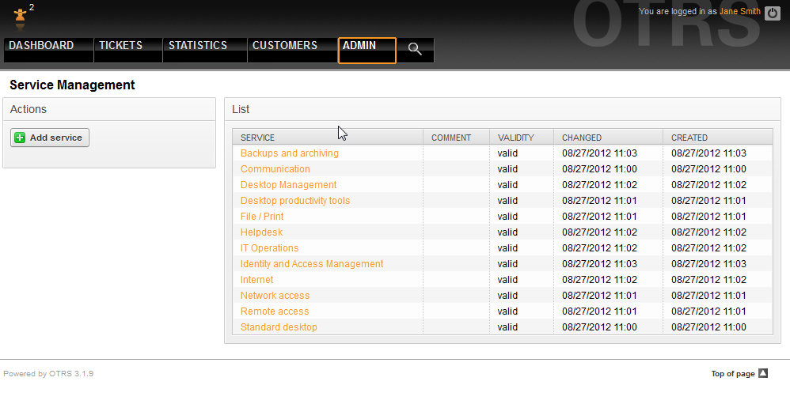Click the logout power icon
This screenshot has height=419, width=790.
point(773,13)
